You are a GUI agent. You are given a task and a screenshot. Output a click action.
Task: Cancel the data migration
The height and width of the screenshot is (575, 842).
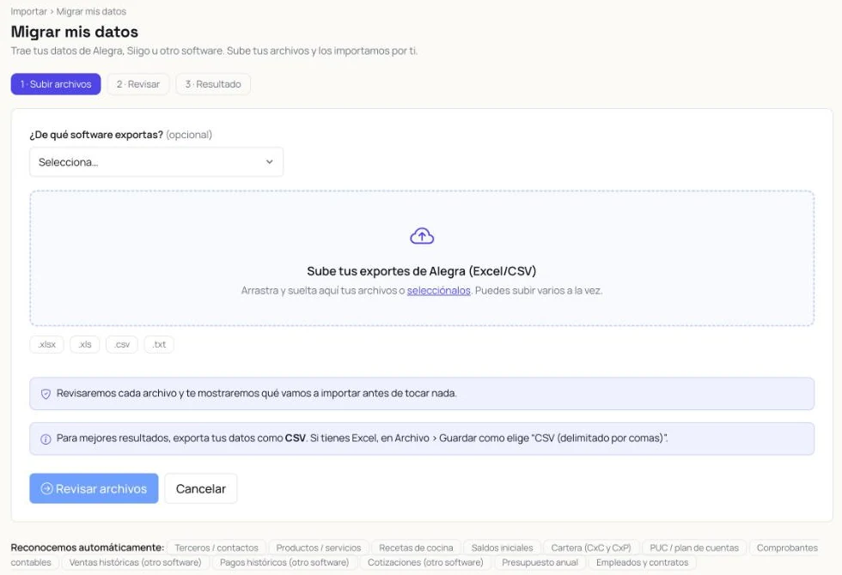tap(201, 488)
